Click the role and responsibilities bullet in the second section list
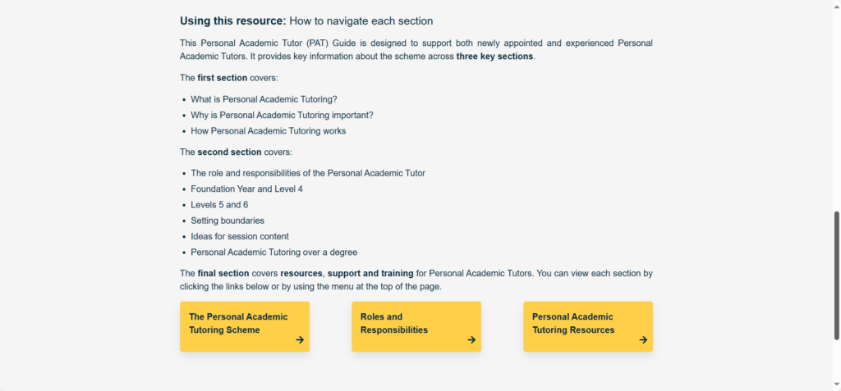The width and height of the screenshot is (841, 391). click(308, 174)
